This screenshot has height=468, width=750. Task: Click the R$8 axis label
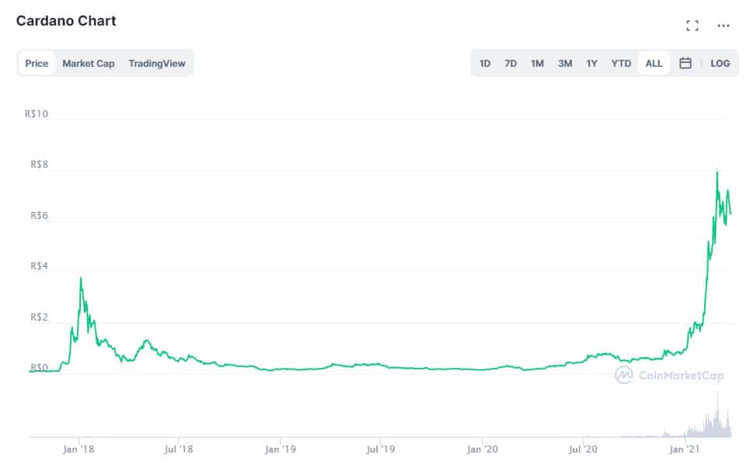tap(39, 165)
